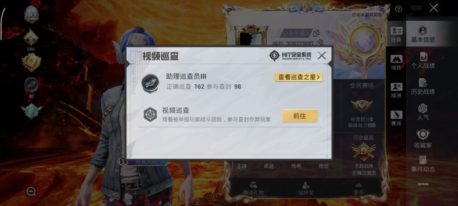Switch to 个人战绩 tab
Image resolution: width=458 pixels, height=206 pixels.
tap(423, 61)
